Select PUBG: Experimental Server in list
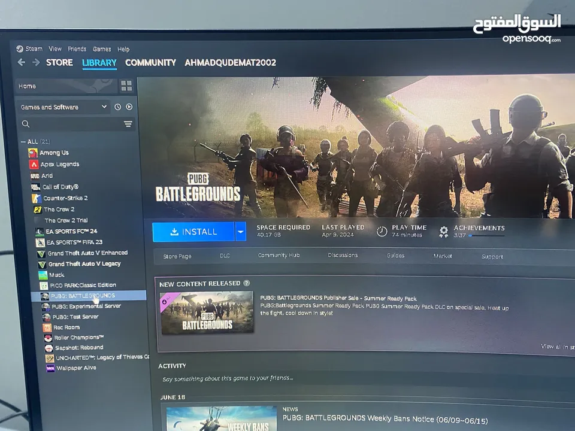 (86, 306)
